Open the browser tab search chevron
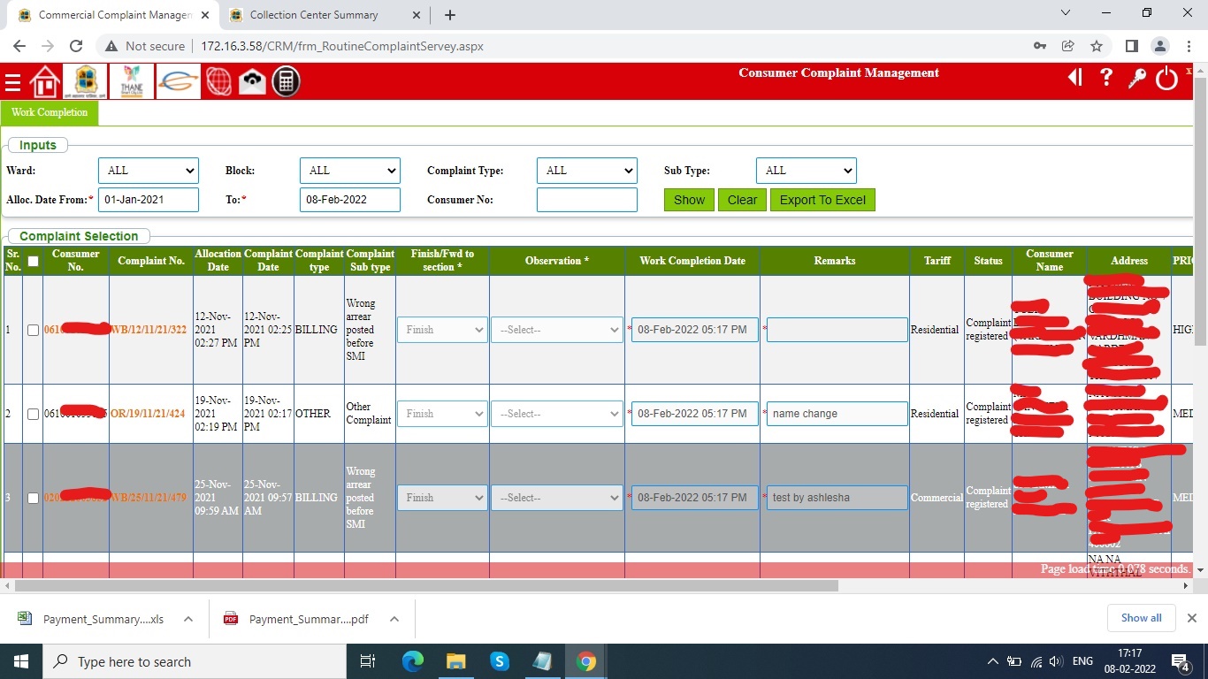The height and width of the screenshot is (679, 1208). click(1065, 13)
